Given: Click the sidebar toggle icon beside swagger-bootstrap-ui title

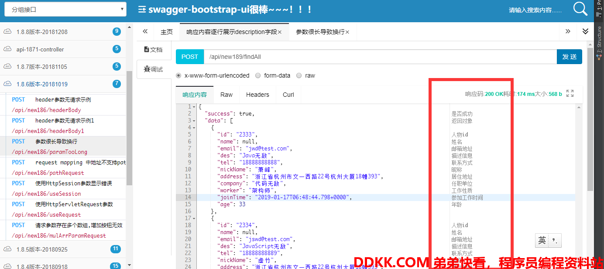Looking at the screenshot, I should pos(142,9).
